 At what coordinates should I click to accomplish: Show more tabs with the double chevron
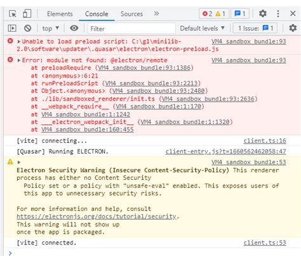(156, 14)
